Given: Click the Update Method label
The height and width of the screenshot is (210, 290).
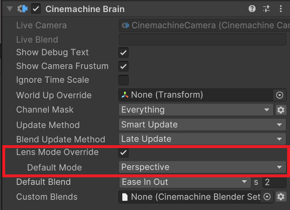Looking at the screenshot, I should 48,125.
